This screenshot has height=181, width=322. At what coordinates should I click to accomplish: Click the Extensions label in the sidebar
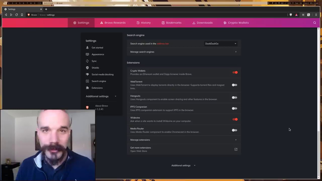pyautogui.click(x=97, y=88)
